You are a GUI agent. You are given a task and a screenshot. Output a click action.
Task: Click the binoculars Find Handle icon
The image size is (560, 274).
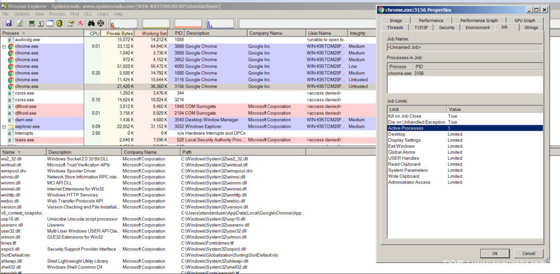point(91,23)
